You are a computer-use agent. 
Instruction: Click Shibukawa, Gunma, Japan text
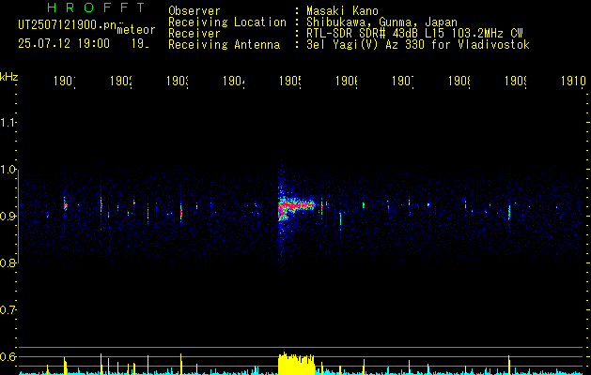tap(381, 22)
